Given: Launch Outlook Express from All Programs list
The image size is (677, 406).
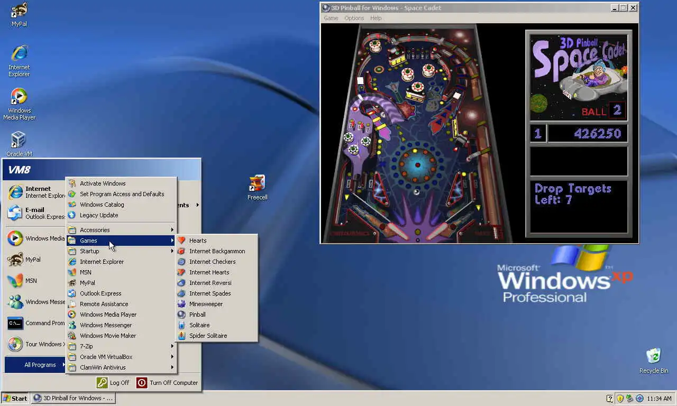Looking at the screenshot, I should pyautogui.click(x=121, y=293).
